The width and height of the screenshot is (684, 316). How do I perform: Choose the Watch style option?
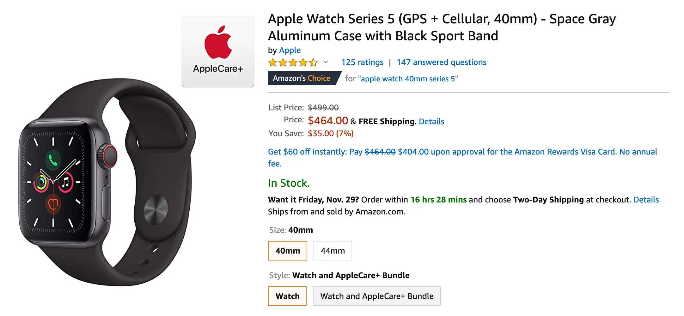(x=287, y=296)
